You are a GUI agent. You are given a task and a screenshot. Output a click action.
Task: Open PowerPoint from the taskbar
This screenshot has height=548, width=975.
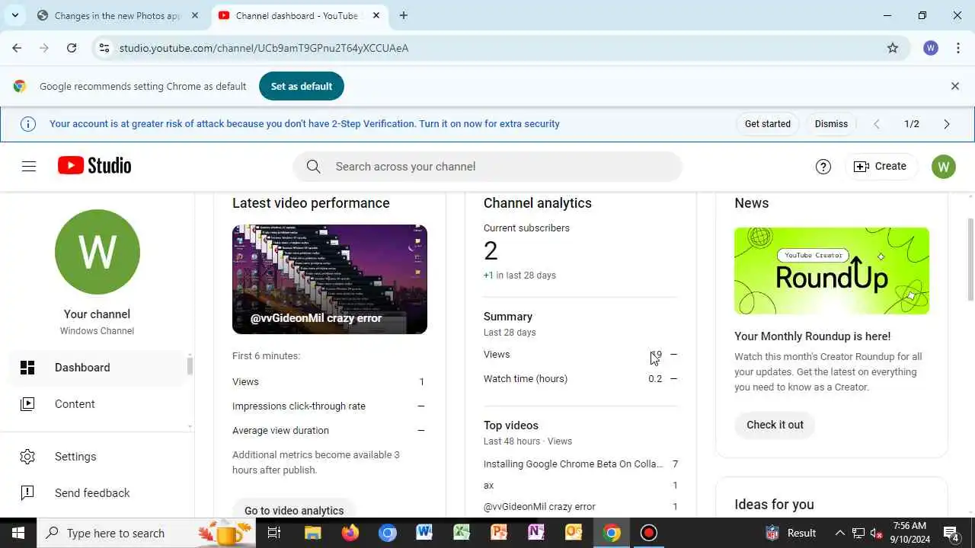[499, 533]
